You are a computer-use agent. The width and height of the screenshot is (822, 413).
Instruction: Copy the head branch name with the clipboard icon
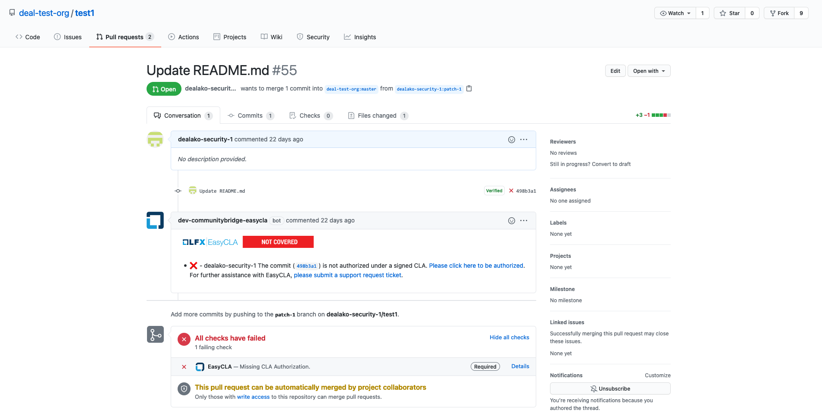tap(469, 88)
